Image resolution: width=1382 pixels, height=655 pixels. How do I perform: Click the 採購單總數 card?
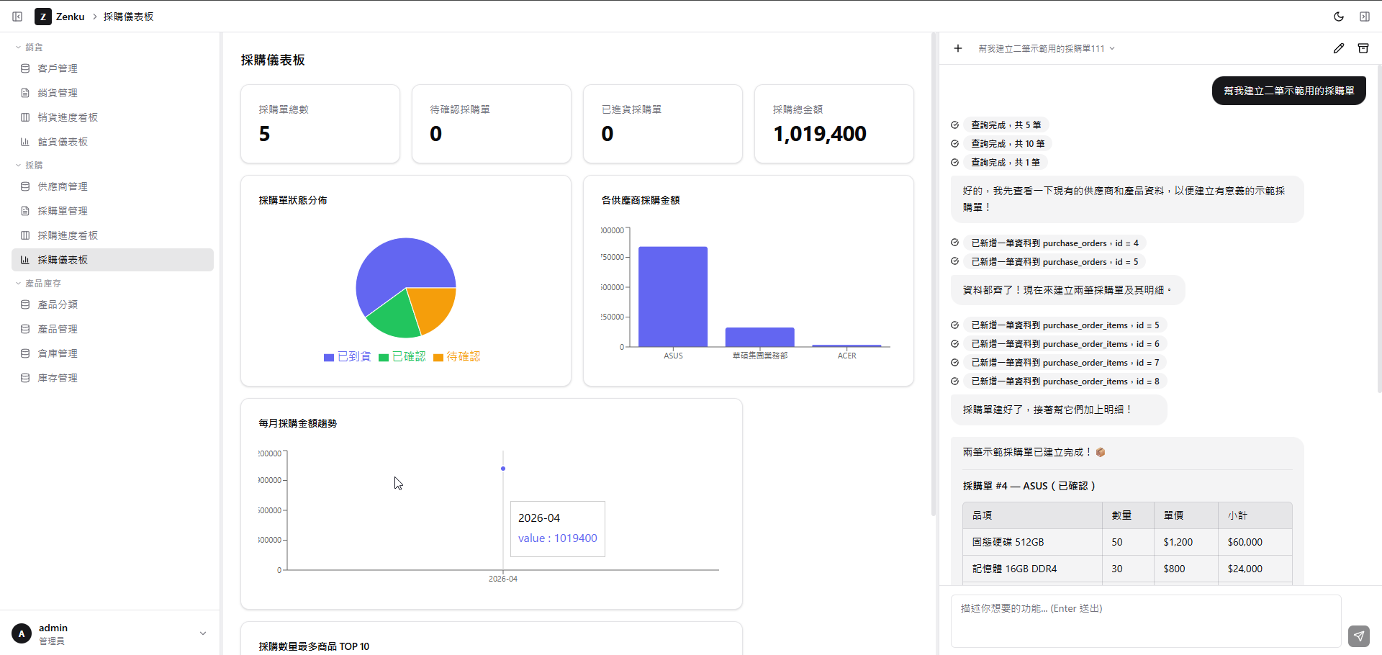coord(320,124)
